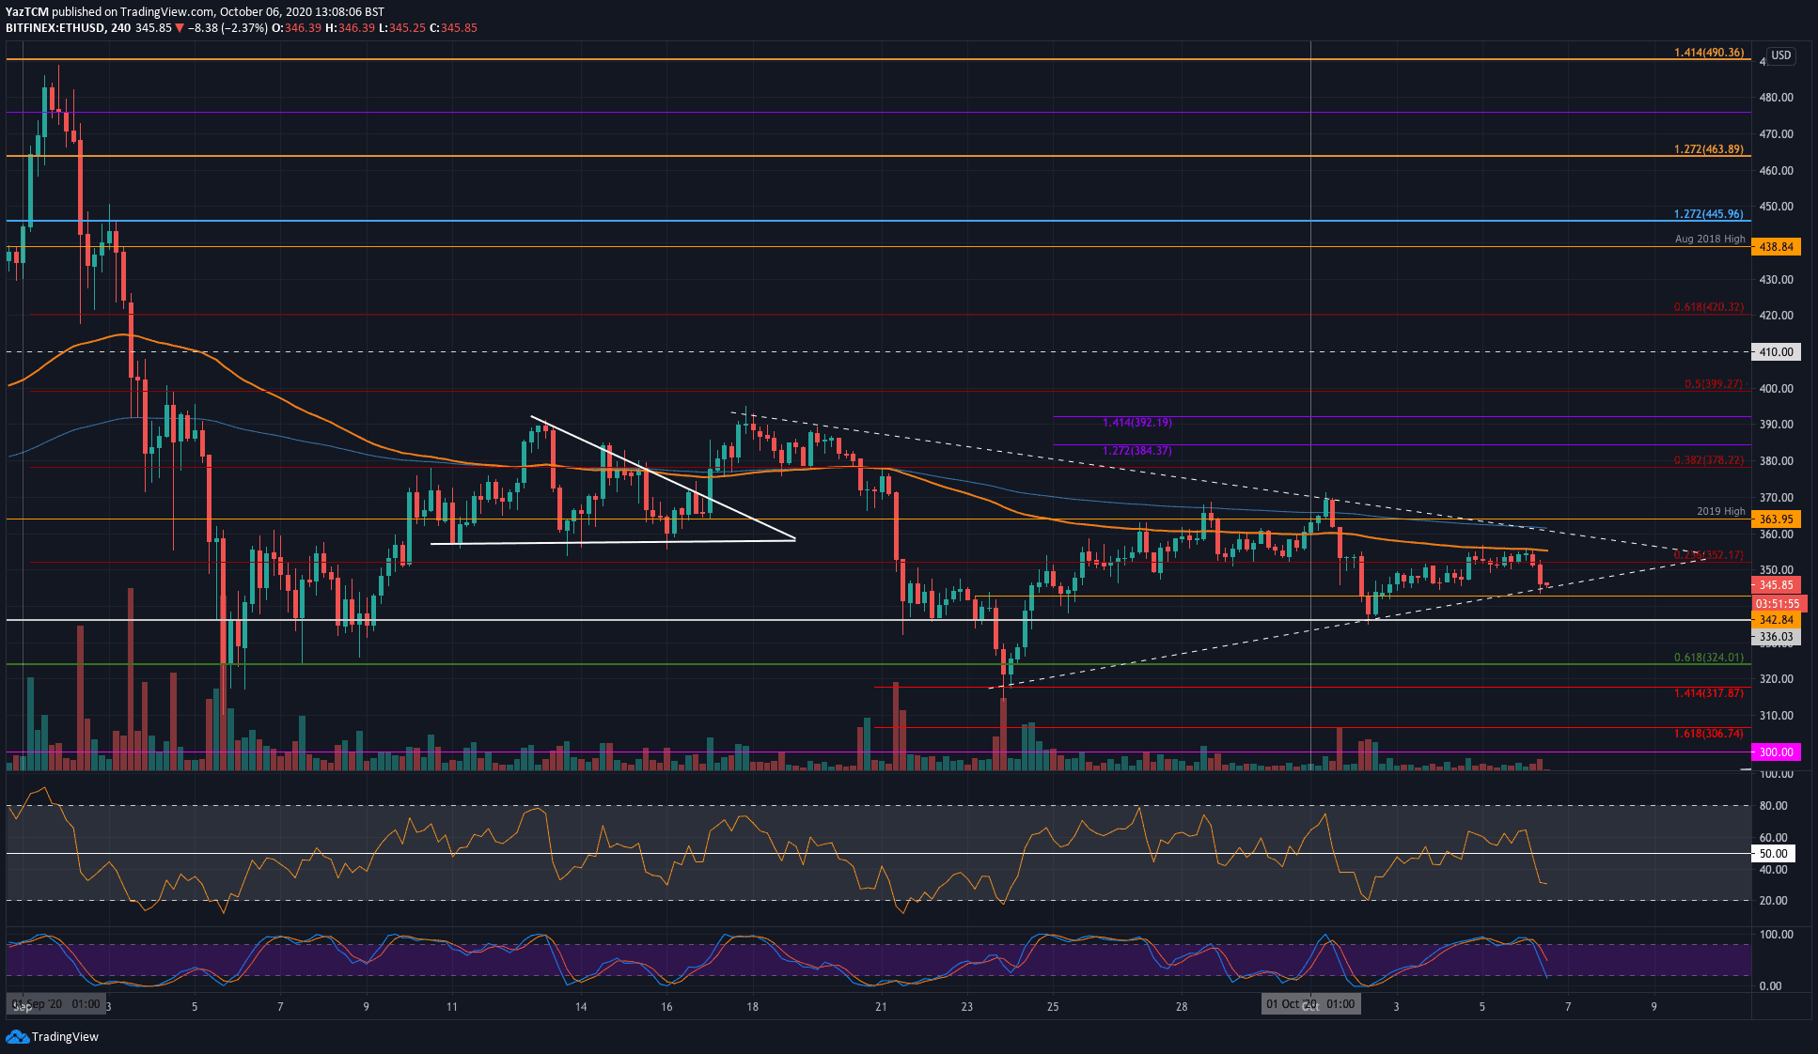This screenshot has width=1818, height=1054.
Task: Click the TradingView logo icon
Action: (x=16, y=1036)
